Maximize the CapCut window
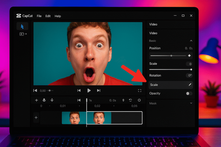 183,16
